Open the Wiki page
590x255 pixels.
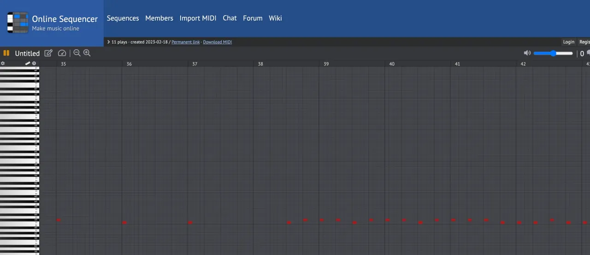click(x=275, y=18)
